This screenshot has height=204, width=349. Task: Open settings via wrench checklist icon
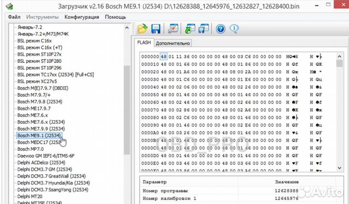point(174,29)
